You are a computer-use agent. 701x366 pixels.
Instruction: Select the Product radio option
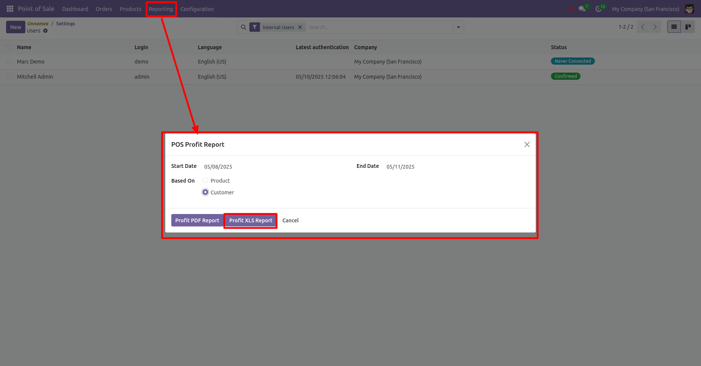(x=205, y=181)
